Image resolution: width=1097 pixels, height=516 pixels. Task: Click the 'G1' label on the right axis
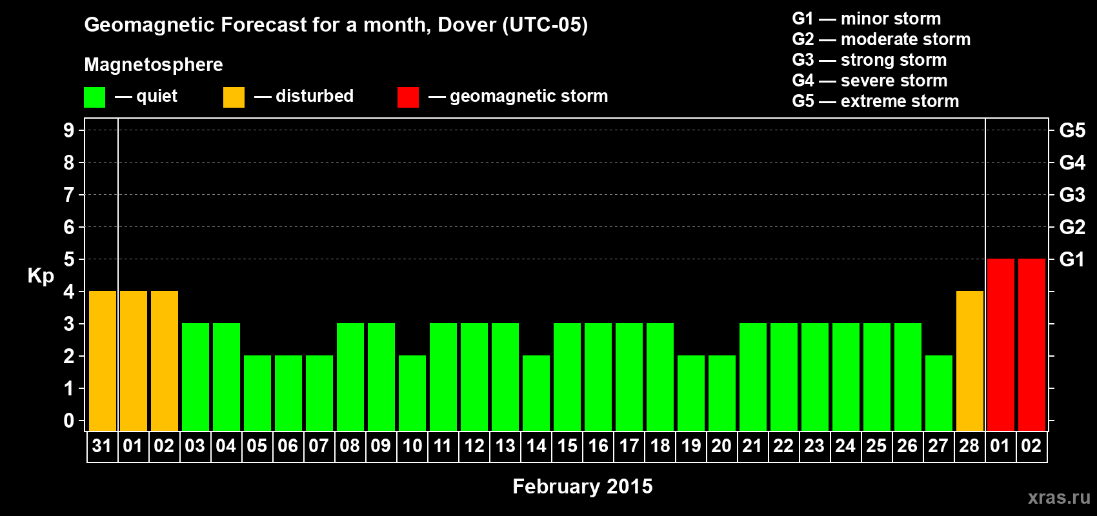pos(1072,259)
